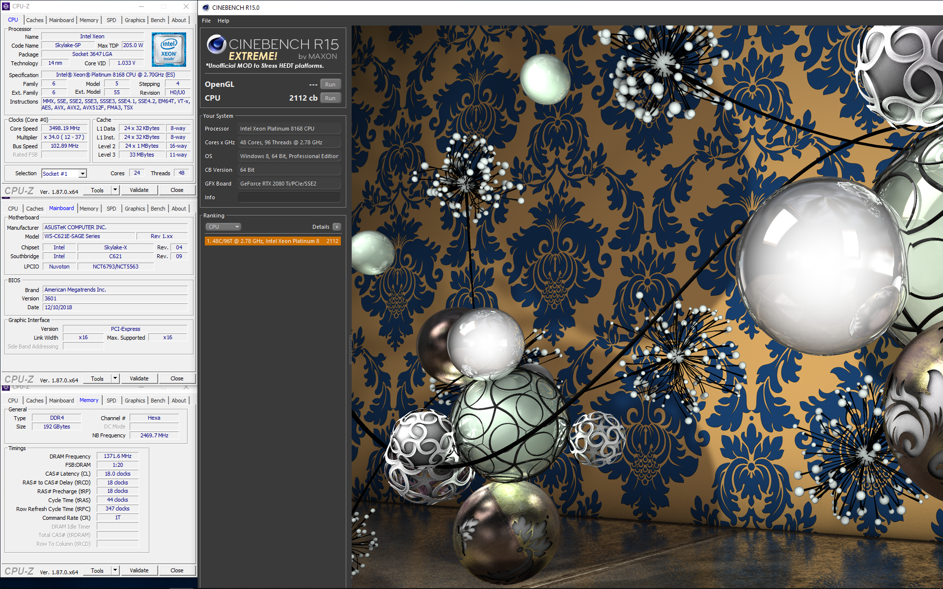Click the rendered scene image in Cinebench
943x589 pixels.
tap(647, 307)
